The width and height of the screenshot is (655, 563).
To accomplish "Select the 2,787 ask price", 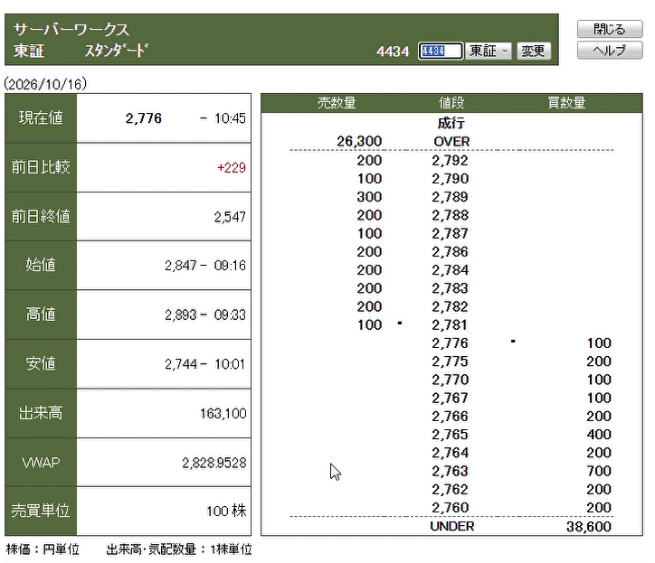I will pos(450,234).
